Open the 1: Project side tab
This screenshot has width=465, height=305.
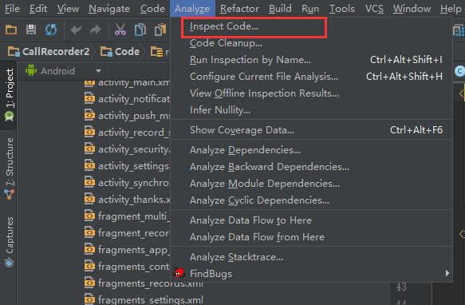point(10,95)
